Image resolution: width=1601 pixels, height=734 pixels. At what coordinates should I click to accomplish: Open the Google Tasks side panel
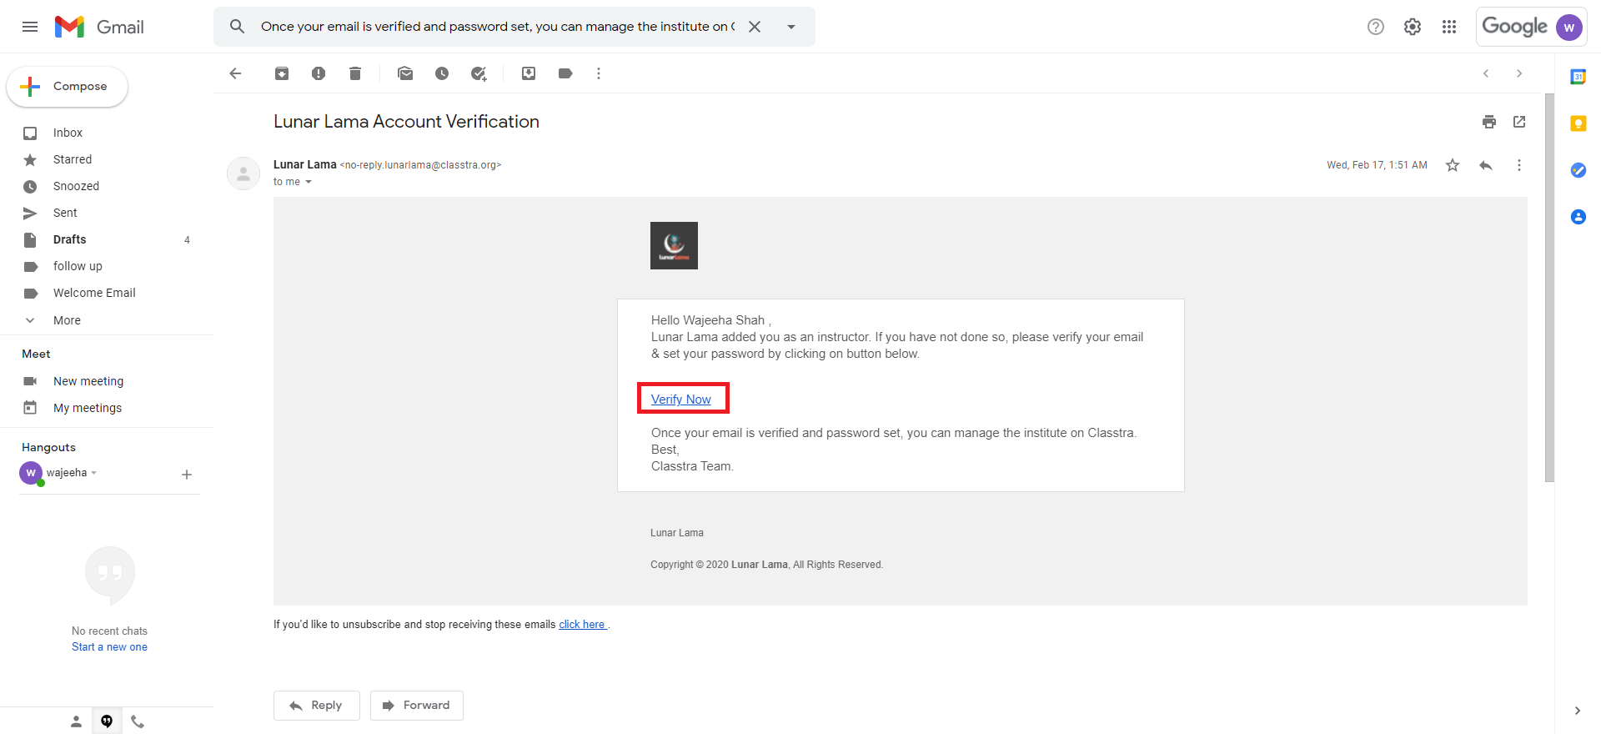1578,170
